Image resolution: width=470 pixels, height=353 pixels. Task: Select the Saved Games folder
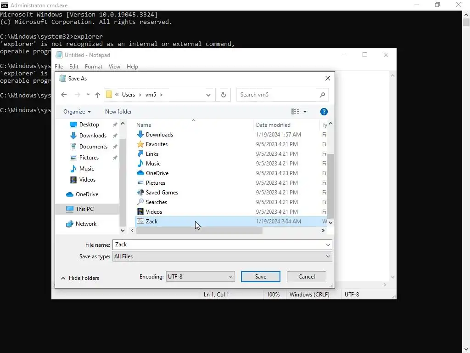pyautogui.click(x=162, y=193)
